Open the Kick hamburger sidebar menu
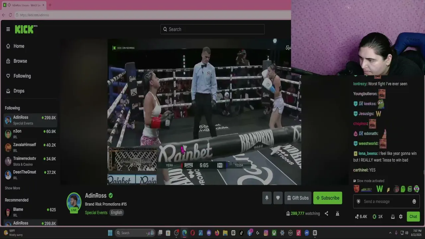The height and width of the screenshot is (239, 425). pos(8,29)
